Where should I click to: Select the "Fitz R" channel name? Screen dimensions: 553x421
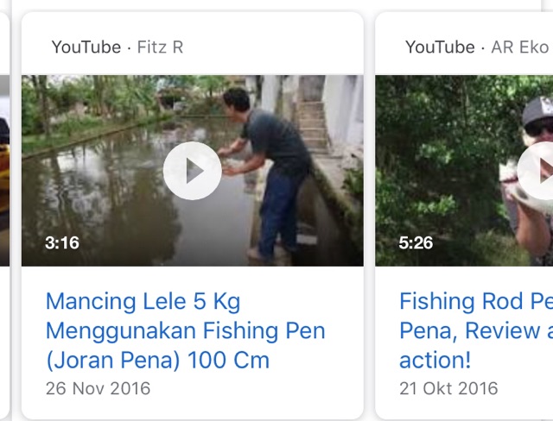click(x=160, y=47)
